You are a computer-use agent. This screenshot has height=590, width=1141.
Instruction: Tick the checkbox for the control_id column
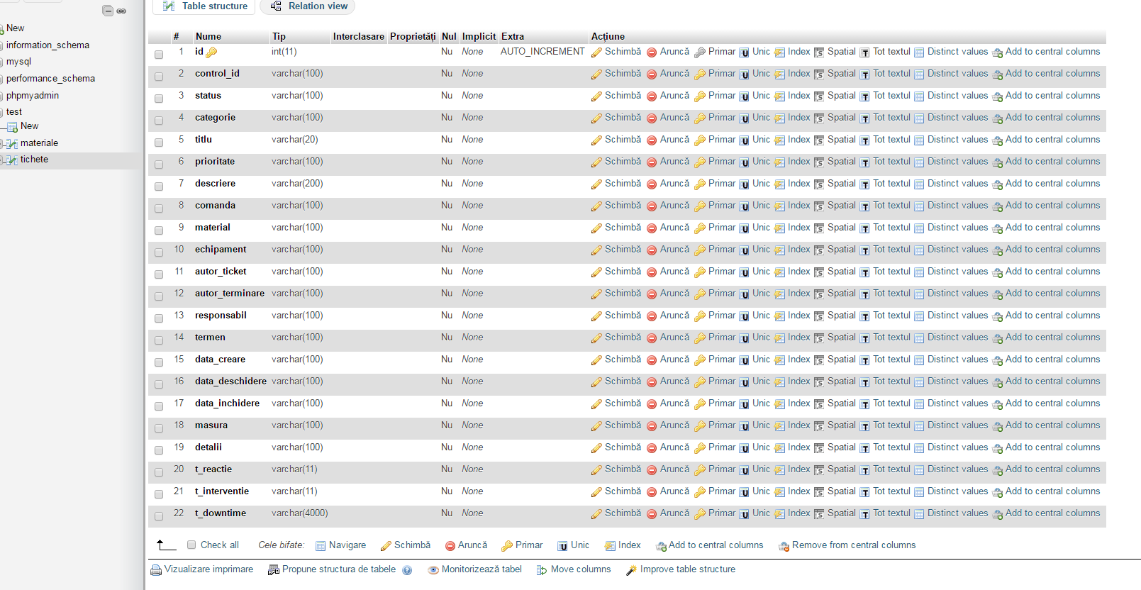coord(159,77)
